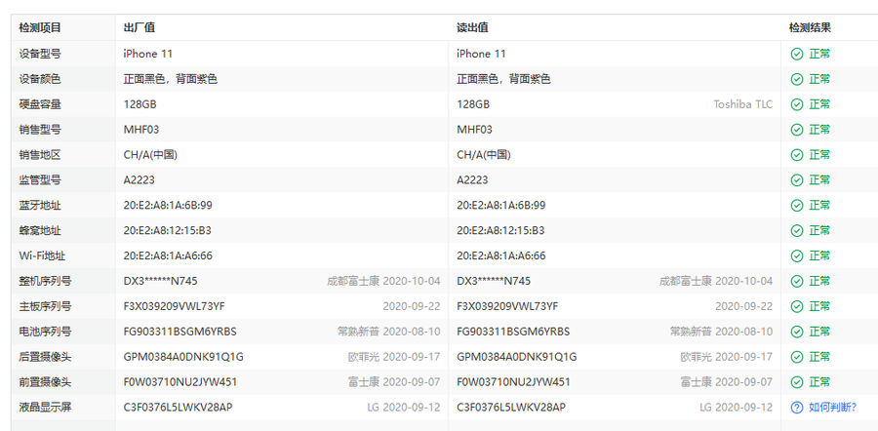Select the 整机序列号 row label
This screenshot has width=878, height=431.
(45, 281)
